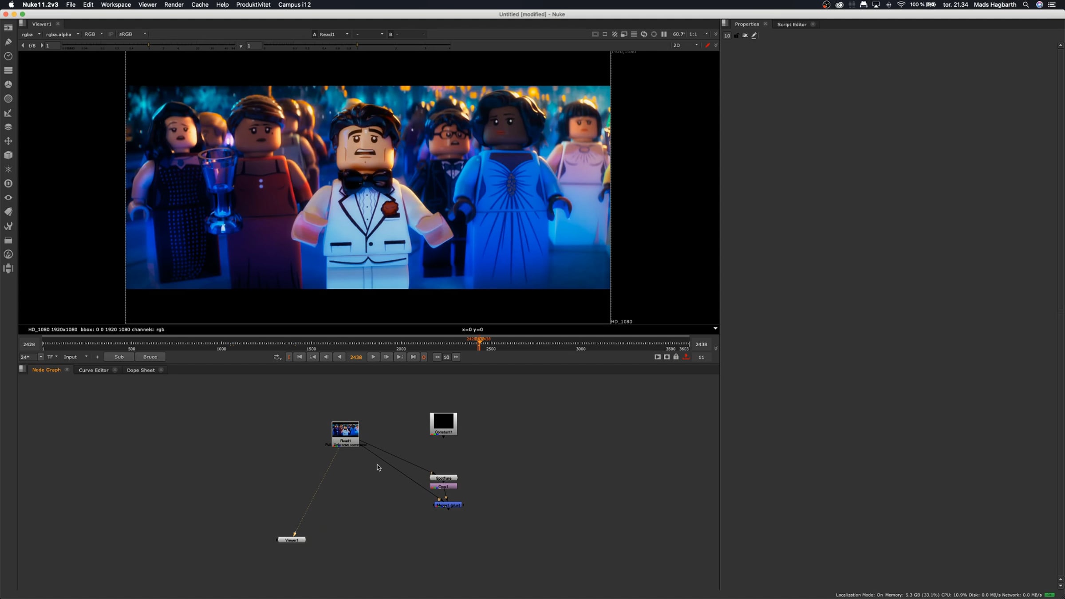The image size is (1065, 599).
Task: Click the gamma slider handle
Action: [357, 45]
